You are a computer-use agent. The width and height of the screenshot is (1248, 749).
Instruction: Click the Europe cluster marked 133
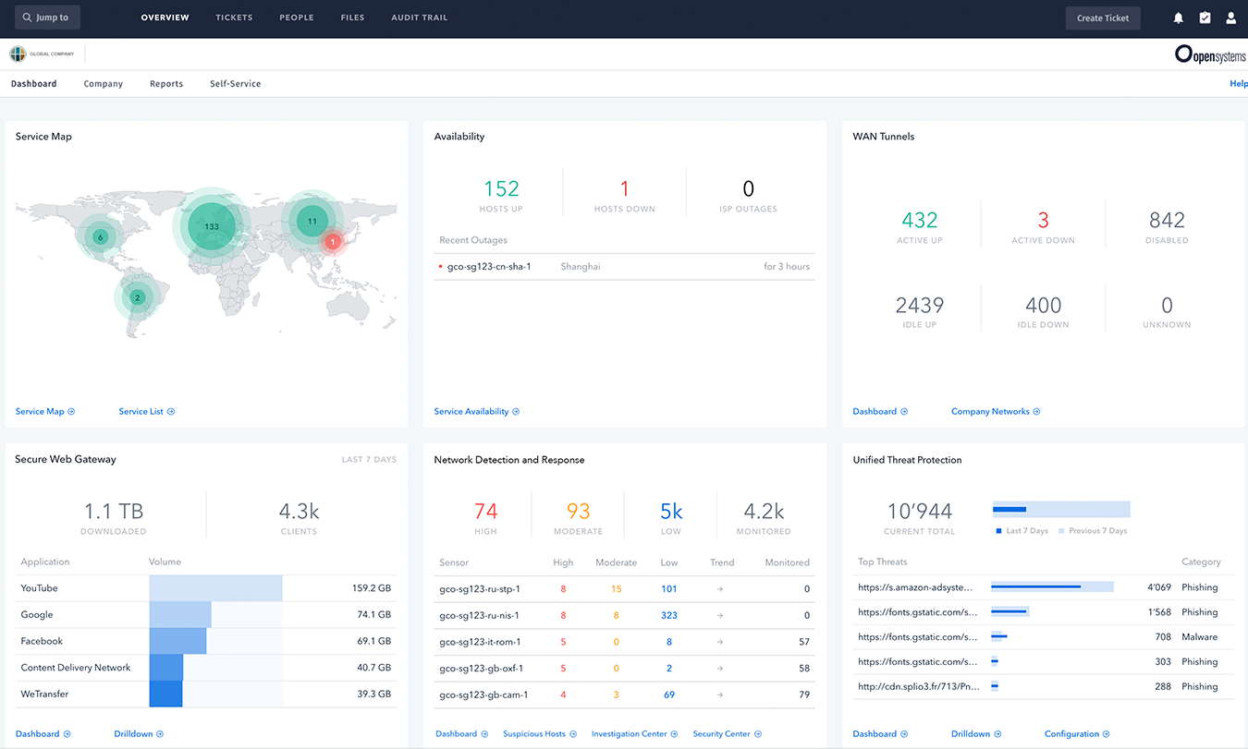tap(212, 226)
